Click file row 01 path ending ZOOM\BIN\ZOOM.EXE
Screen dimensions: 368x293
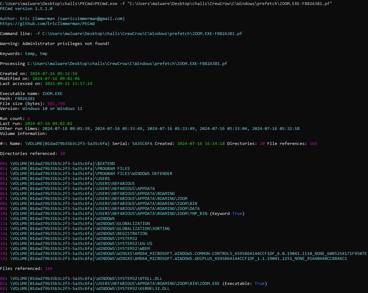[x=115, y=284]
